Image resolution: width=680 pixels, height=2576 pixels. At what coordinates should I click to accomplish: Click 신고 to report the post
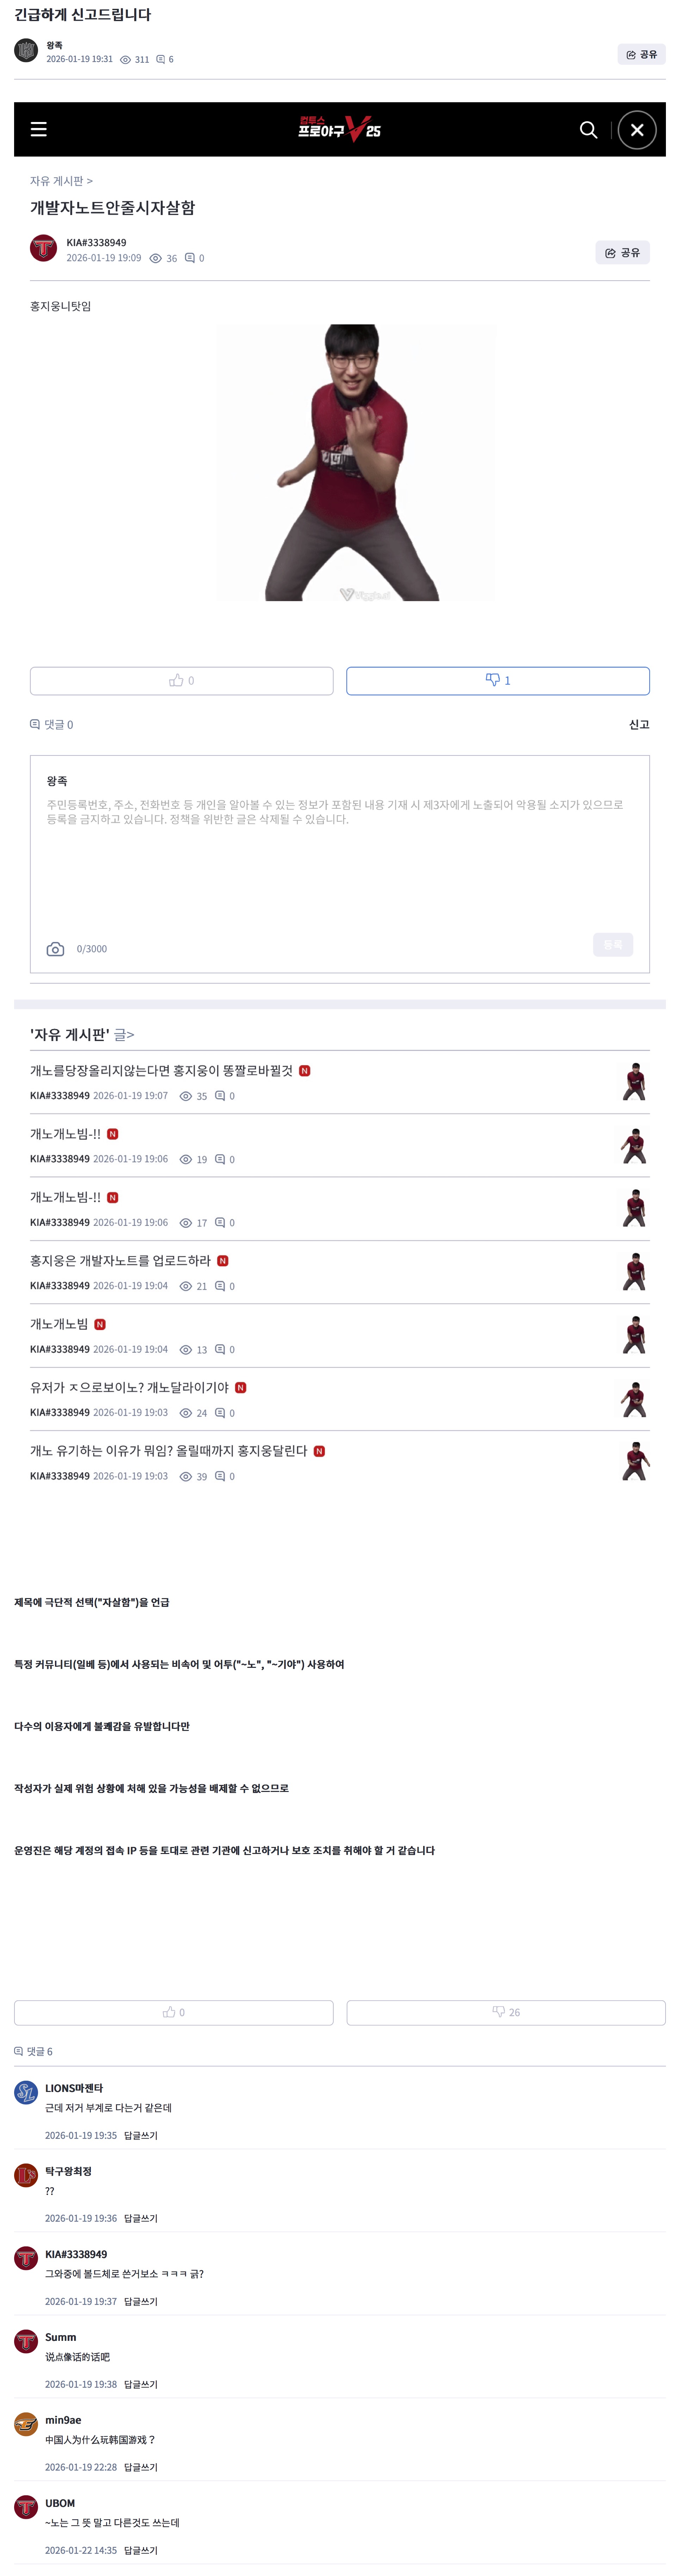[x=638, y=724]
